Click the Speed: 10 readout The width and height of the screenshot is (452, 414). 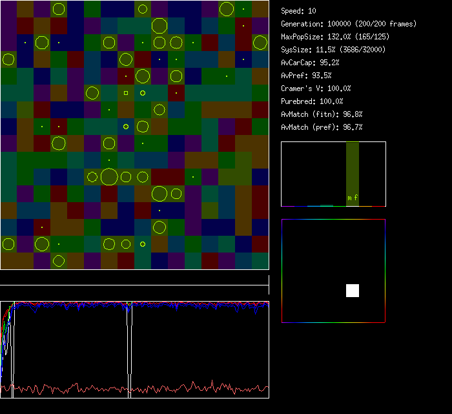point(299,11)
